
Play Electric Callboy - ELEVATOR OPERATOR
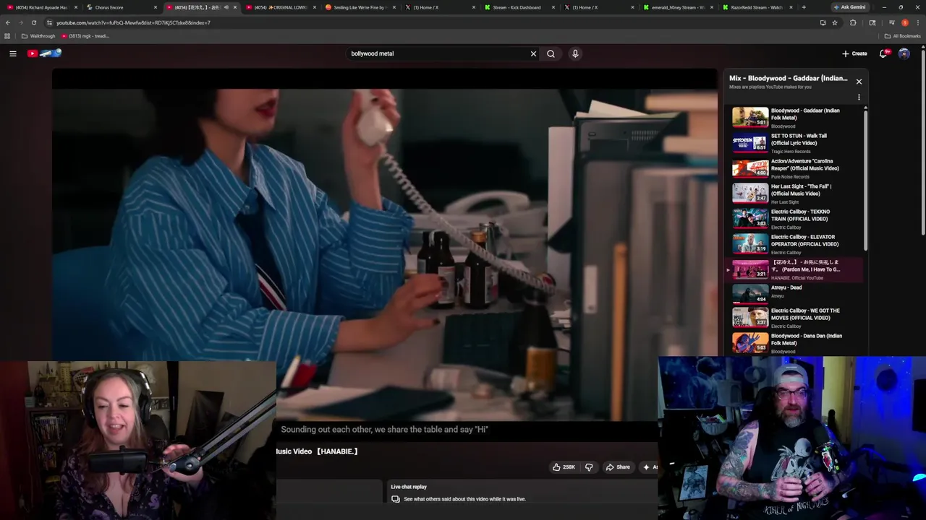(794, 244)
